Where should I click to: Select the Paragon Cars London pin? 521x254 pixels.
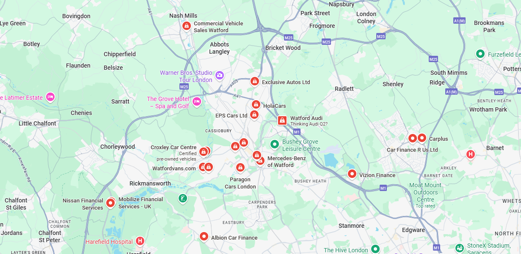coord(240,168)
